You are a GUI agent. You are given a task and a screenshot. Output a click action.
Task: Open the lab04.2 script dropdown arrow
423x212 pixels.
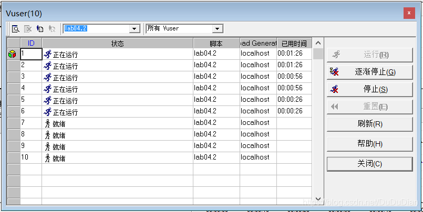[135, 29]
